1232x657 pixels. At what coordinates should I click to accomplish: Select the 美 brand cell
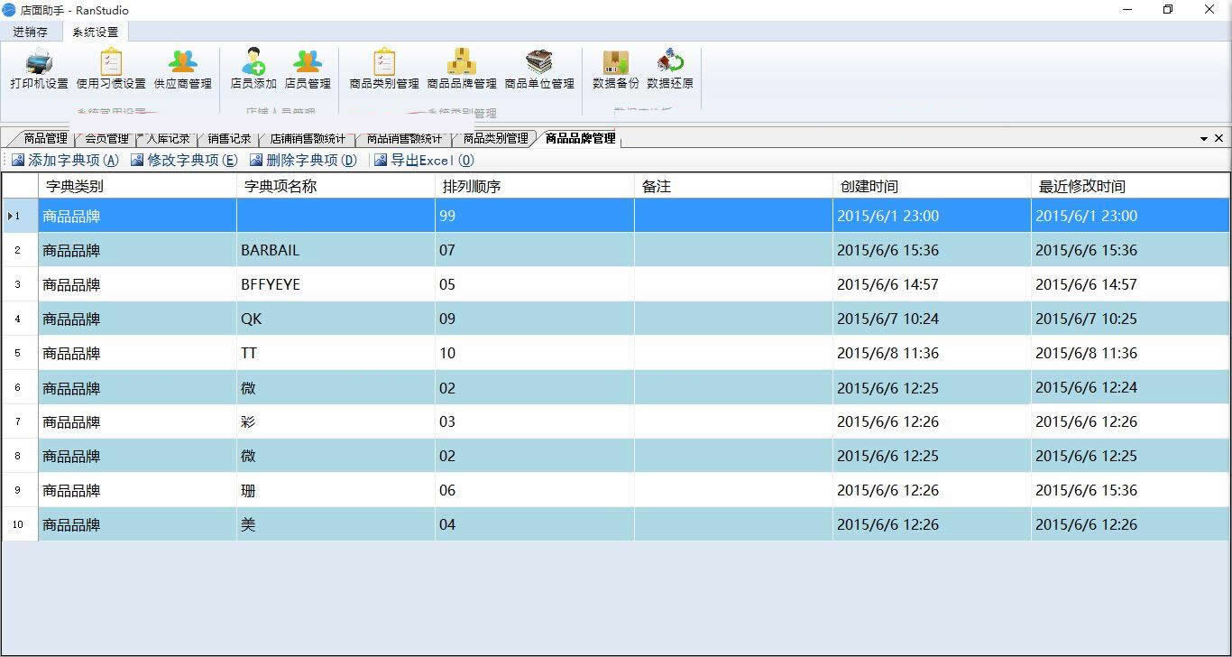[x=336, y=524]
